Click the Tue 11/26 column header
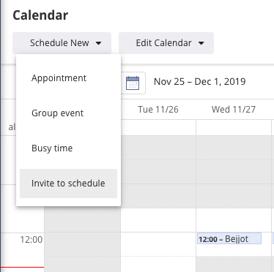 coord(158,110)
